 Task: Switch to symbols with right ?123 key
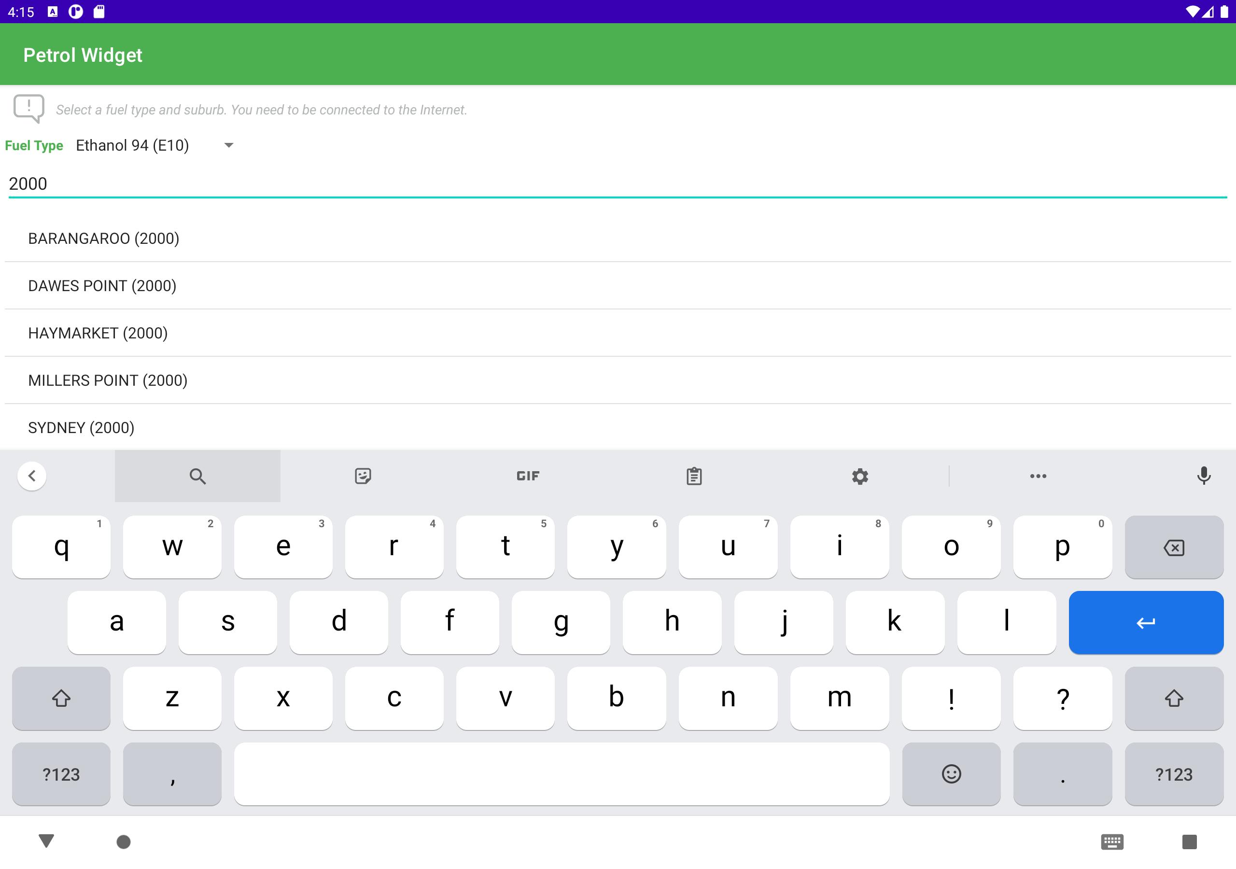tap(1174, 774)
